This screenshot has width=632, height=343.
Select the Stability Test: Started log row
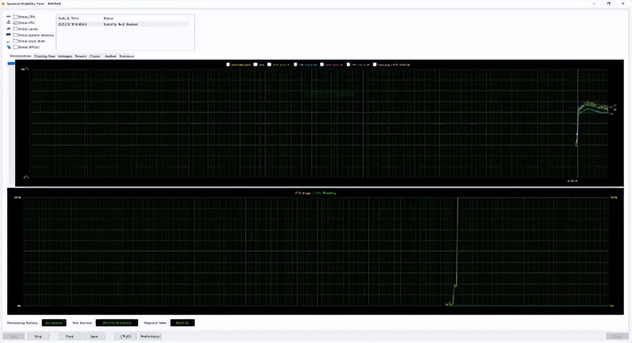point(123,24)
